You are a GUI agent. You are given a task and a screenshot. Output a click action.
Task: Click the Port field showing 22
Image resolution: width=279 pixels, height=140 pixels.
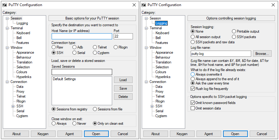(123, 36)
